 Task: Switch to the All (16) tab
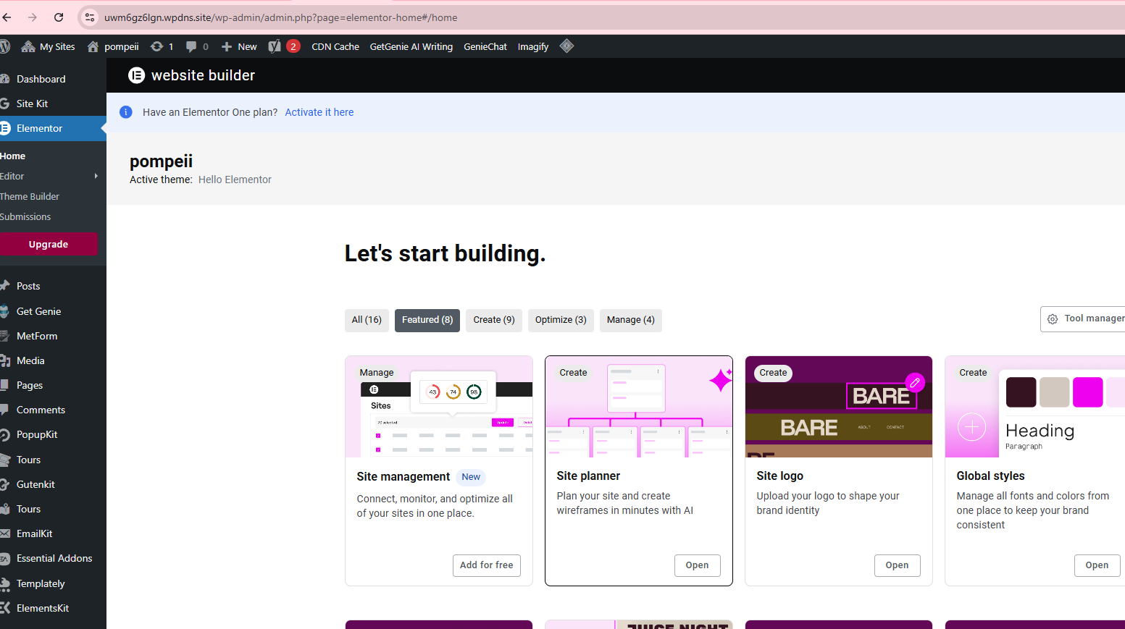(367, 320)
